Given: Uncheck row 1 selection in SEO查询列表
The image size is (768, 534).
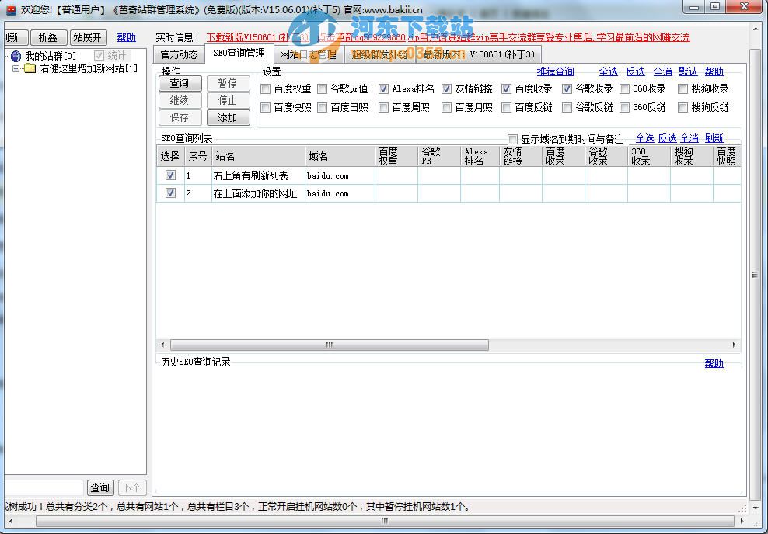Looking at the screenshot, I should click(x=170, y=175).
